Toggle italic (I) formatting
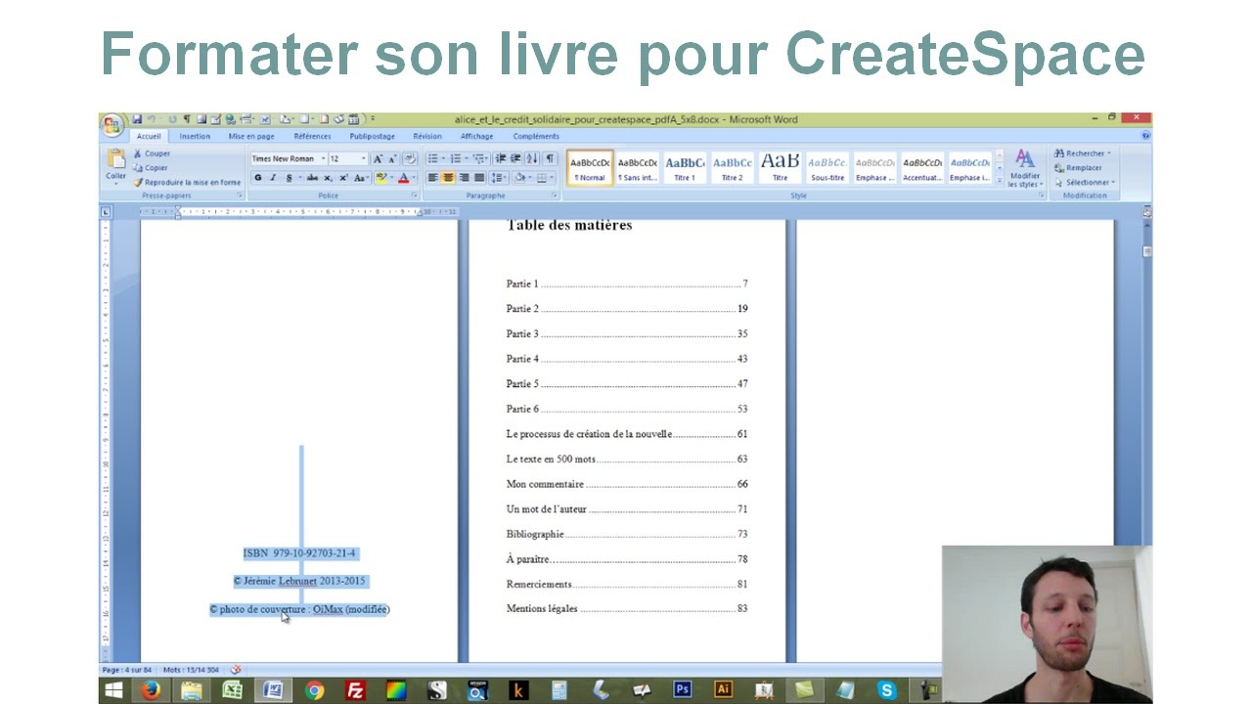The height and width of the screenshot is (704, 1252). tap(273, 178)
